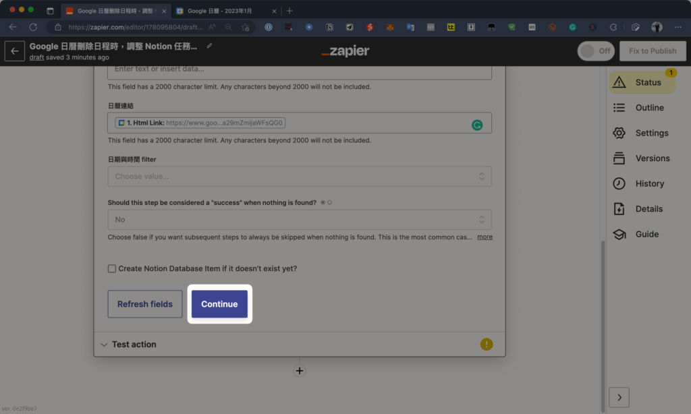691x414 pixels.
Task: Click the zapier logo in header
Action: 345,51
